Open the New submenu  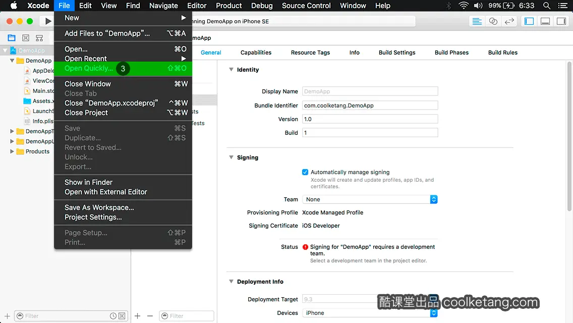[x=123, y=18]
